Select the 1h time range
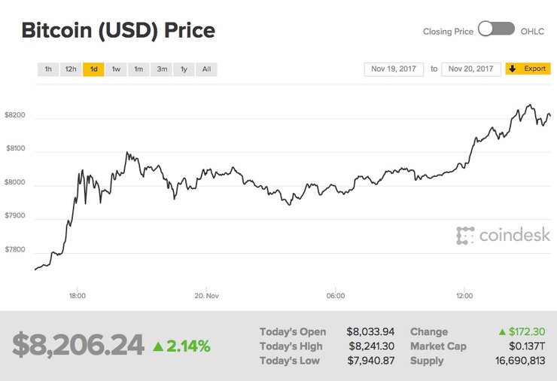This screenshot has height=381, width=557. [x=48, y=69]
